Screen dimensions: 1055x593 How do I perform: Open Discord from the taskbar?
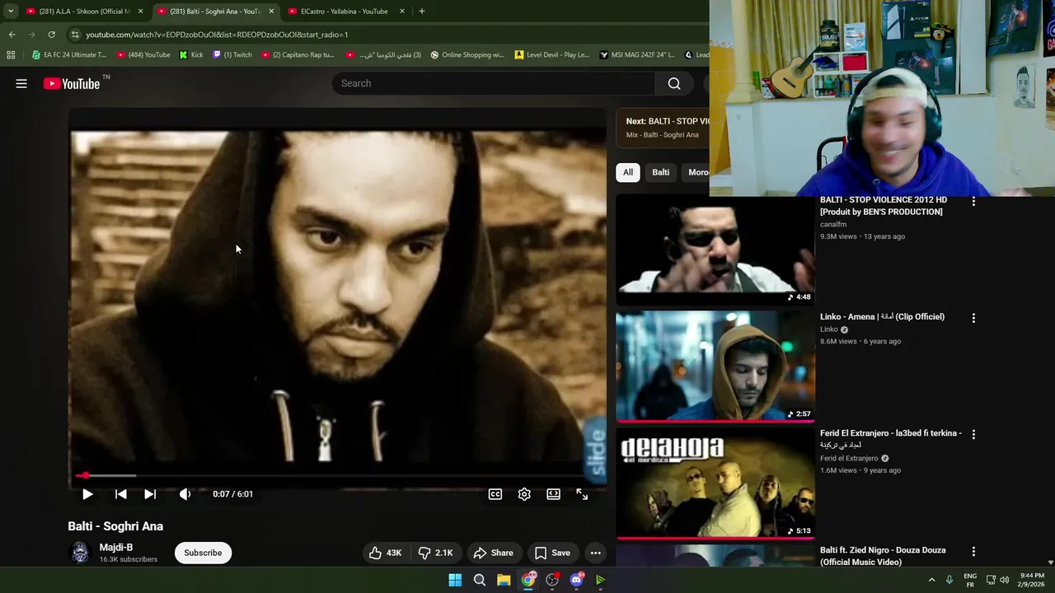[x=577, y=580]
